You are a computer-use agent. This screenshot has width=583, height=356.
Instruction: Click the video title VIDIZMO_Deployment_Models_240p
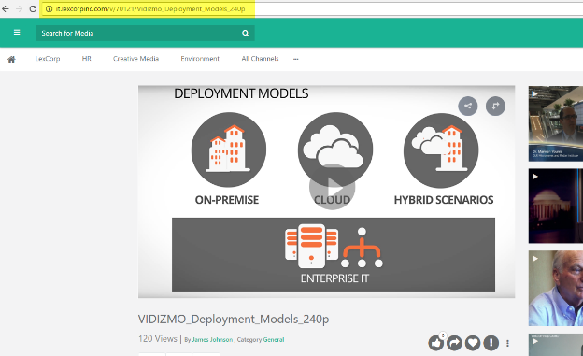234,320
